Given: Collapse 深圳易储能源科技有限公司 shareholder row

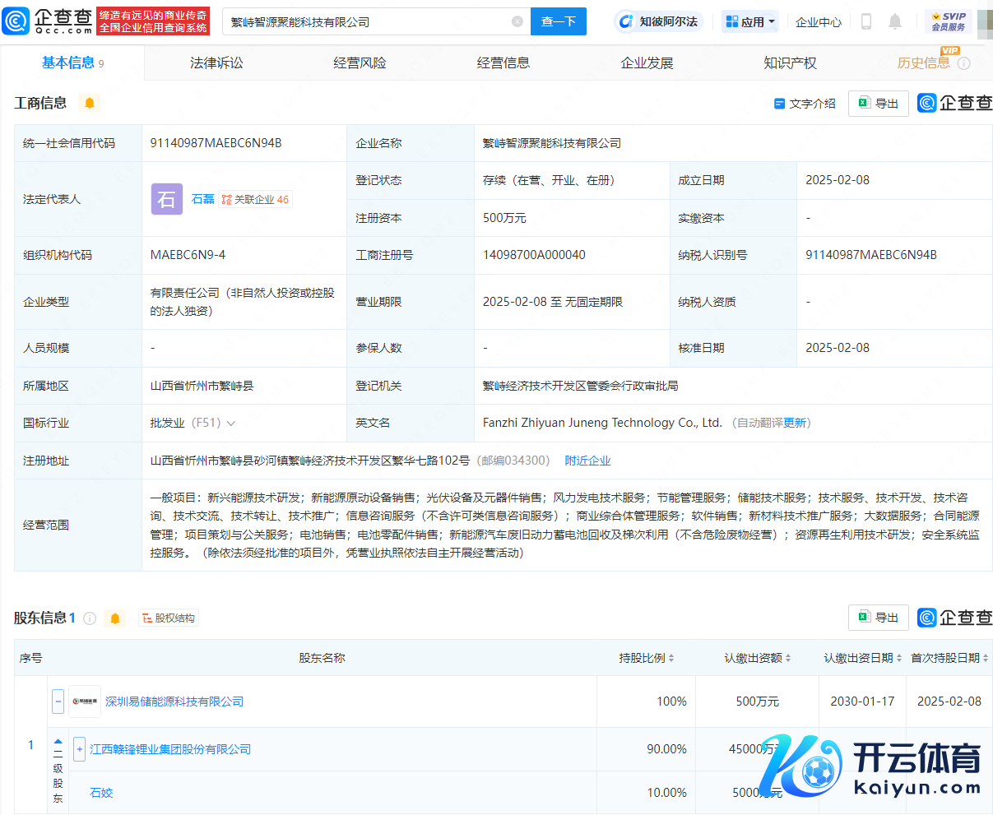Looking at the screenshot, I should click(x=58, y=702).
